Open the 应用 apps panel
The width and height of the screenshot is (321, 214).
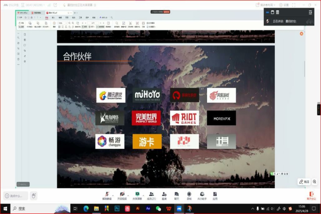coord(215,194)
